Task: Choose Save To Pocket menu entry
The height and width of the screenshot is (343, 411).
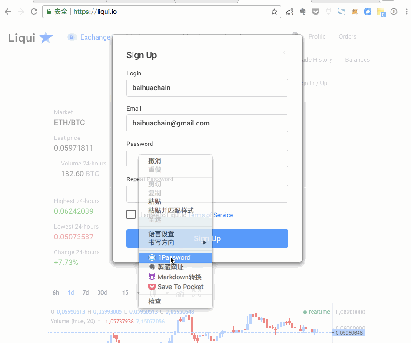Action: (175, 287)
